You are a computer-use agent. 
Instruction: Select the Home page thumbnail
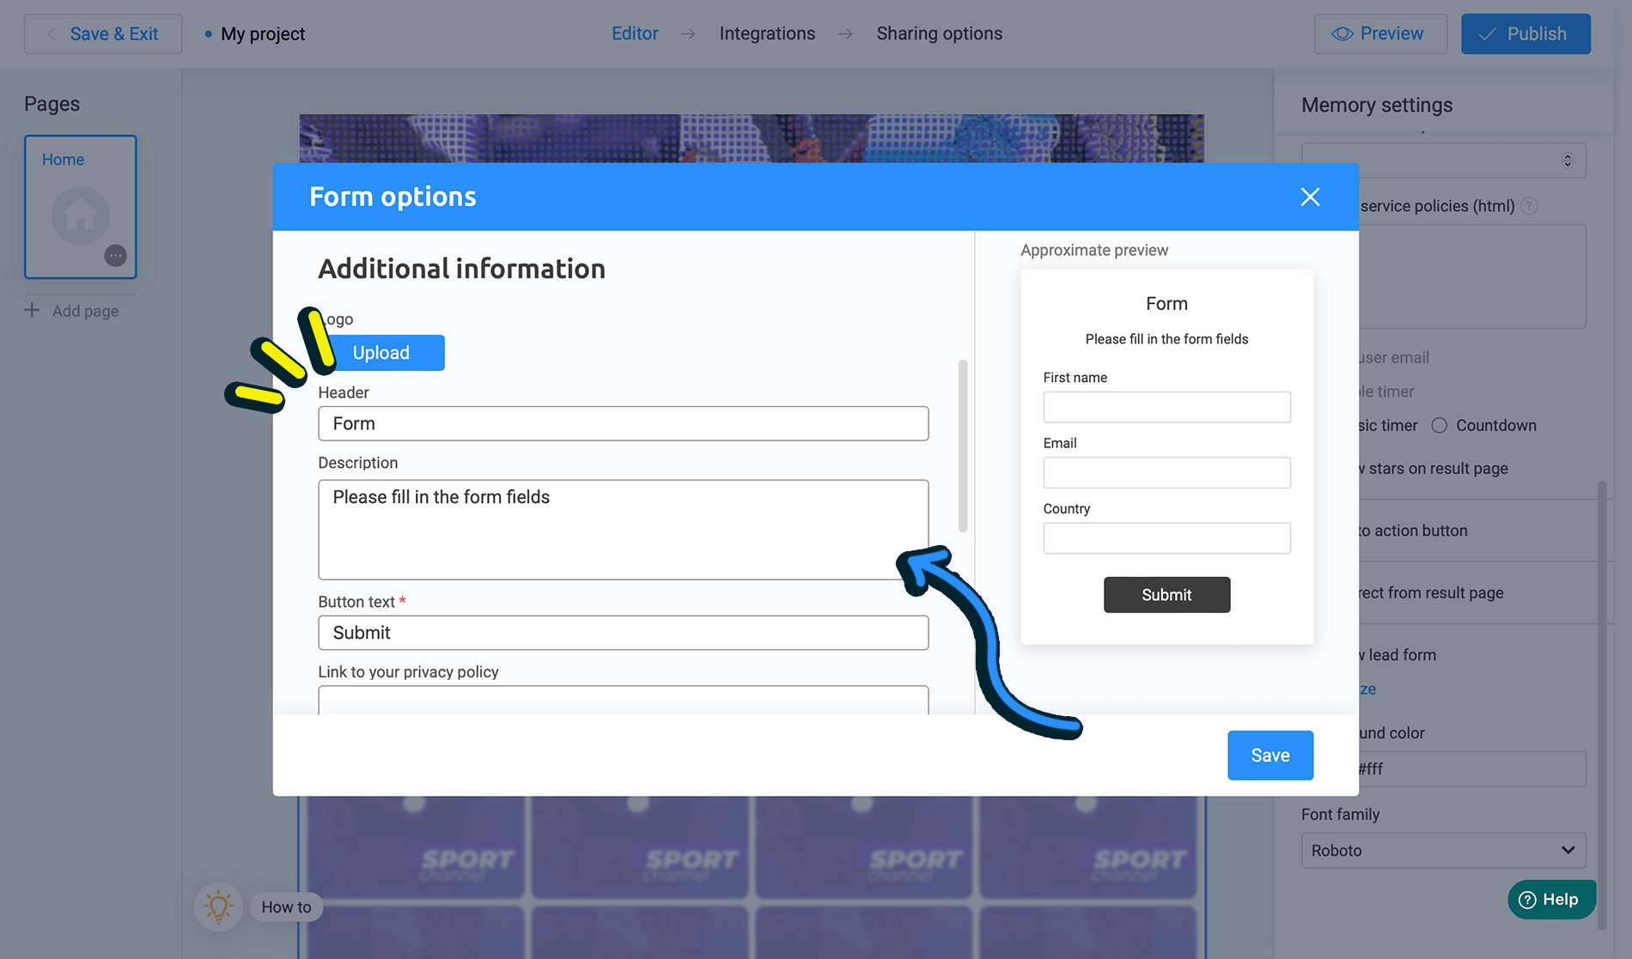coord(81,207)
